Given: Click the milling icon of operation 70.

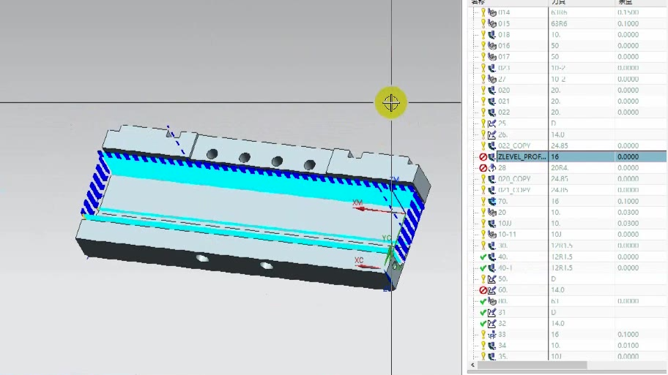Looking at the screenshot, I should [x=492, y=201].
